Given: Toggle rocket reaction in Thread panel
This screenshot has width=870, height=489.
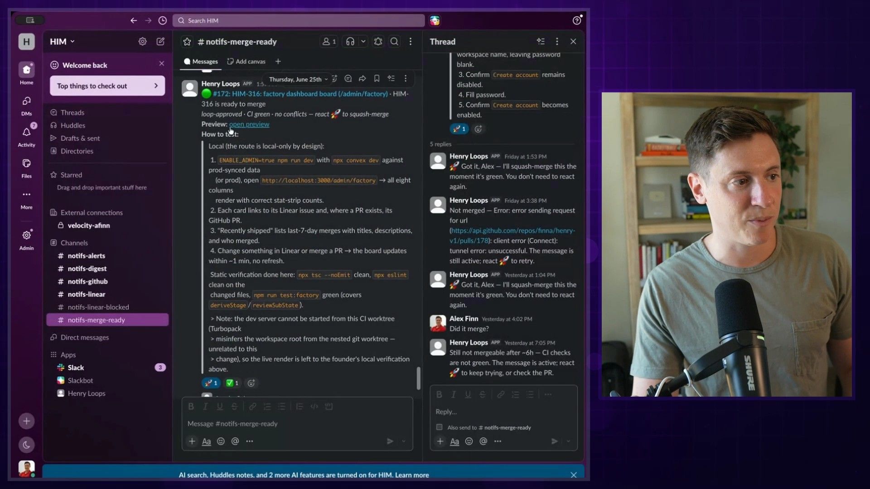Looking at the screenshot, I should [459, 129].
